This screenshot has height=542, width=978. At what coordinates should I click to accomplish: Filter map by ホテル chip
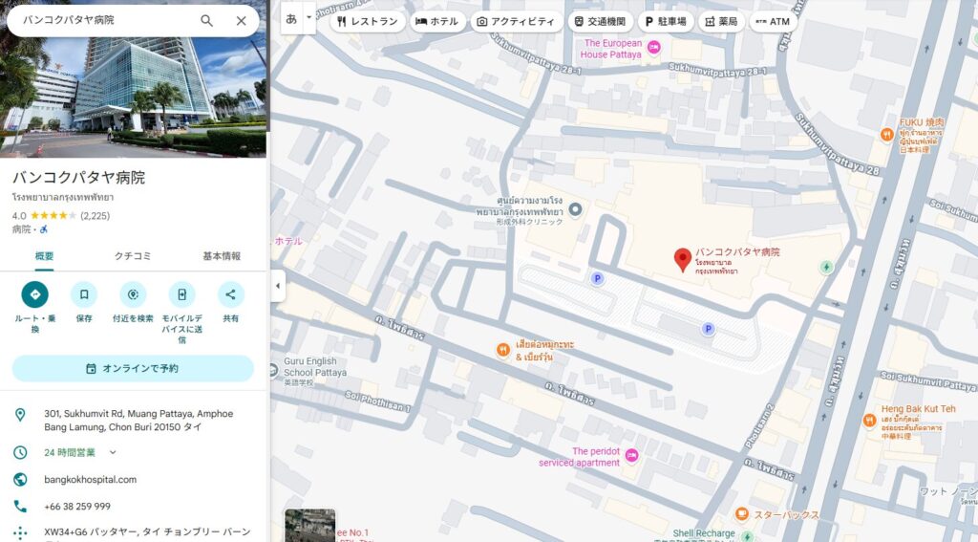click(436, 21)
